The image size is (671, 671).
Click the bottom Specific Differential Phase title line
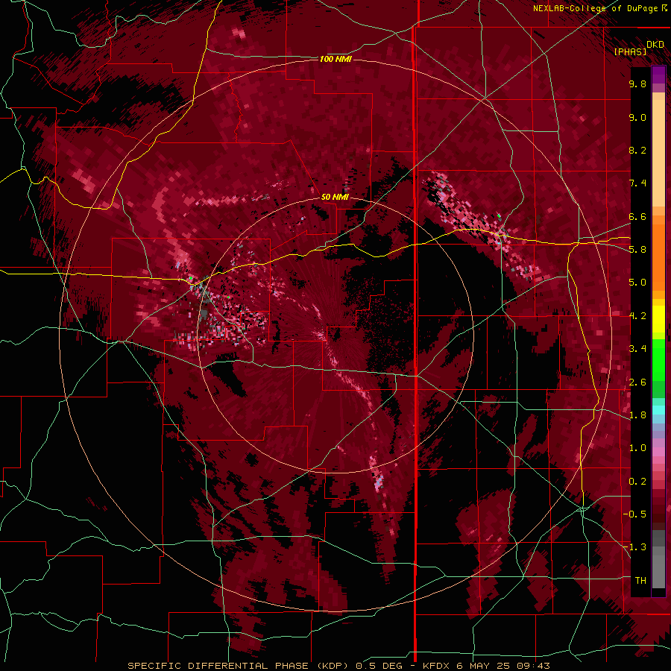pos(338,666)
